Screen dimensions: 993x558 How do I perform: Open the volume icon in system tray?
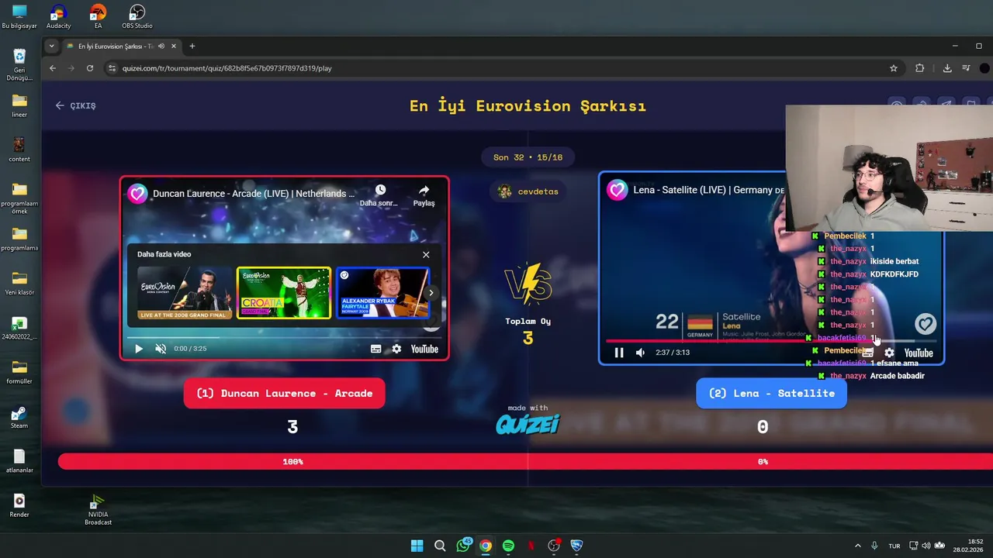tap(927, 546)
